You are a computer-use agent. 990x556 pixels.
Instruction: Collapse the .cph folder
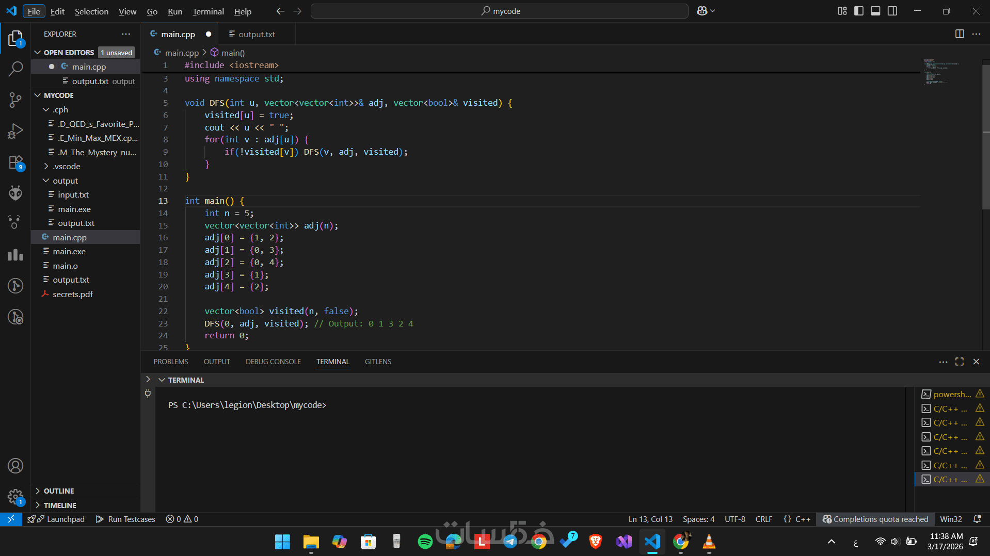(x=60, y=109)
